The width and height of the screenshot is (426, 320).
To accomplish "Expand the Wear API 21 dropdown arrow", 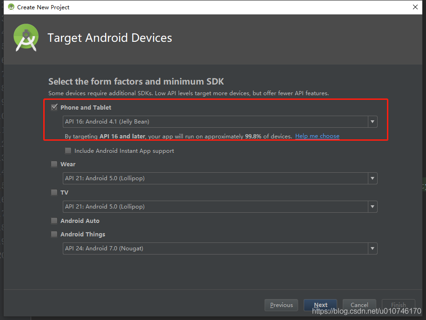I will (x=373, y=178).
